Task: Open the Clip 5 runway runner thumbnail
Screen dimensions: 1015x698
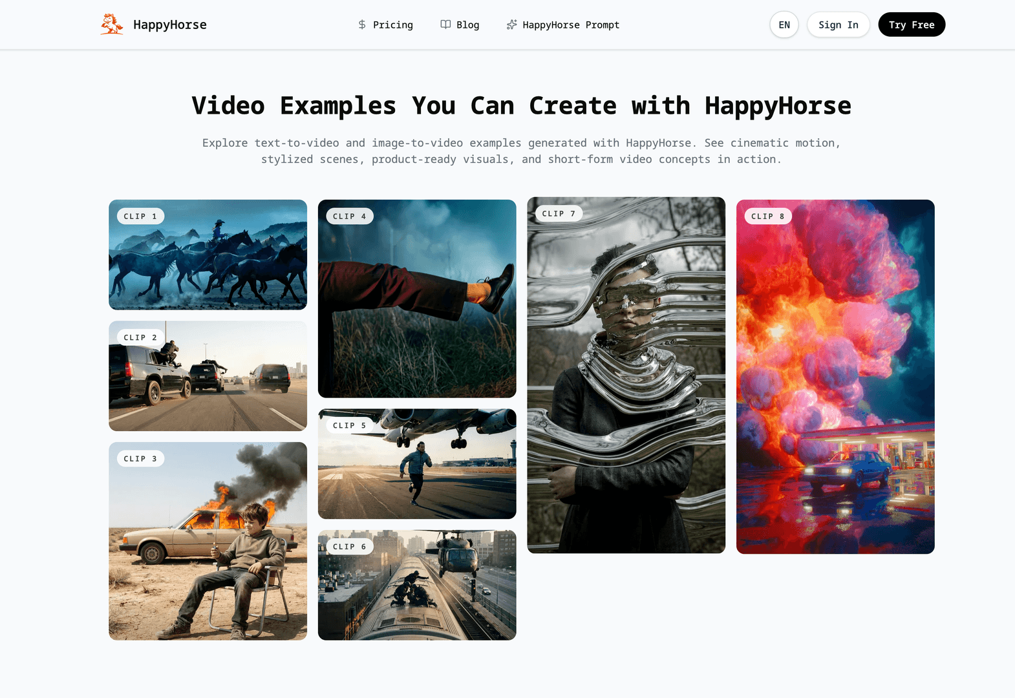Action: (x=417, y=464)
